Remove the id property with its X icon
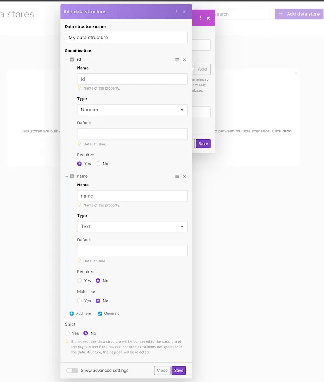324x382 pixels. point(185,59)
